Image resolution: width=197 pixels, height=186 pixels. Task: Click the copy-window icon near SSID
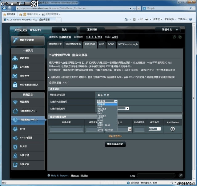click(x=180, y=37)
